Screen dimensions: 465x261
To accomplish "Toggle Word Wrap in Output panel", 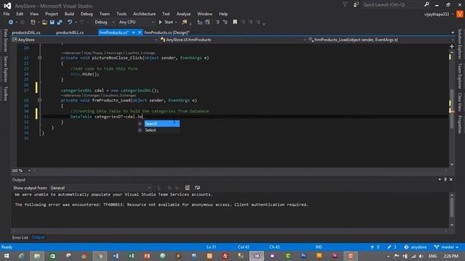I will pos(197,188).
